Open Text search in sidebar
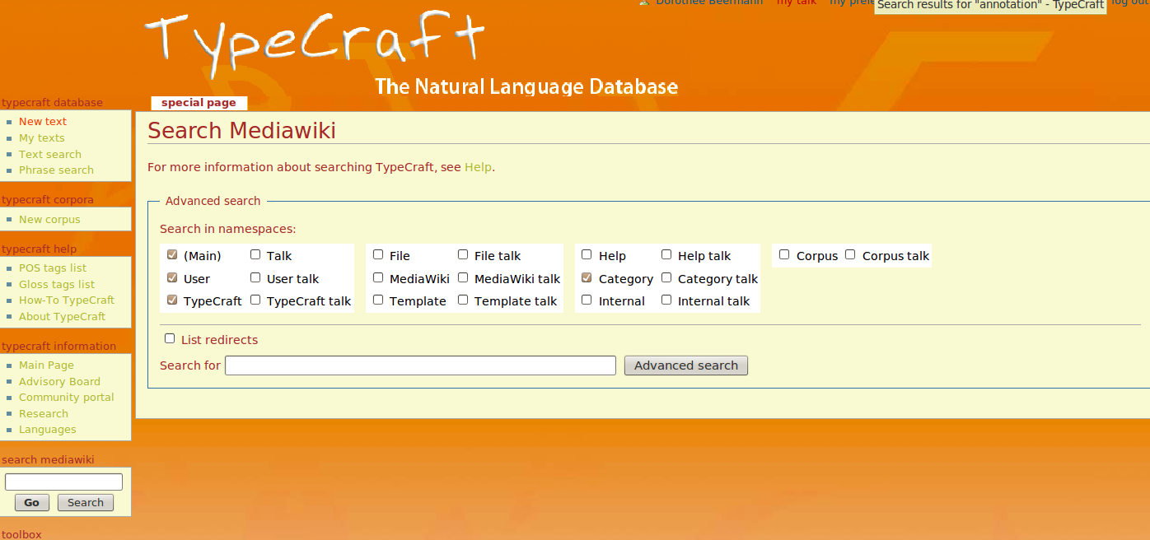1150x540 pixels. [x=50, y=155]
